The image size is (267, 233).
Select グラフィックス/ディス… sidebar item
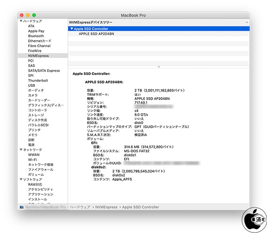46,105
